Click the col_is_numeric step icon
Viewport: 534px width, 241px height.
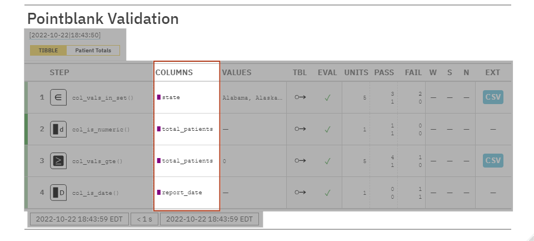(x=58, y=130)
